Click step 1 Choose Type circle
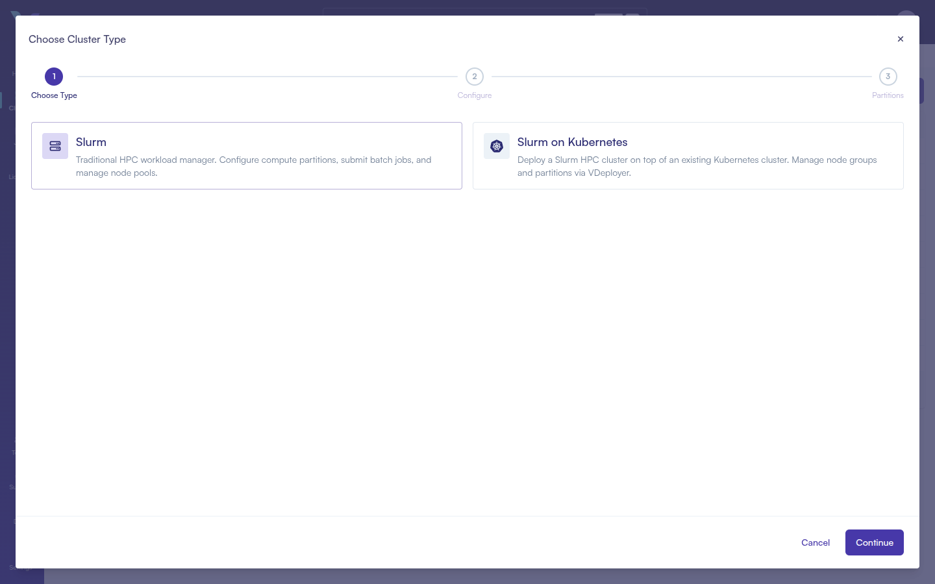The image size is (935, 584). pyautogui.click(x=54, y=77)
